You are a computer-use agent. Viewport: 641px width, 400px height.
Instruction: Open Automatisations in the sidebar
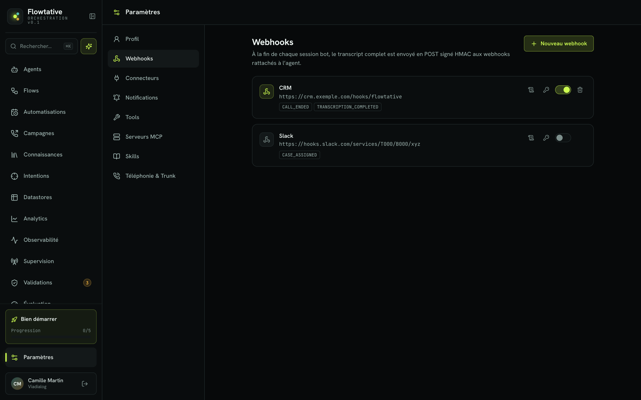[x=51, y=112]
